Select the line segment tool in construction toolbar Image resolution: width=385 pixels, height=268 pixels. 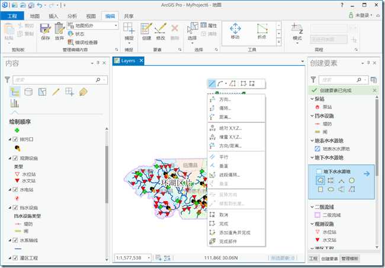pyautogui.click(x=211, y=83)
